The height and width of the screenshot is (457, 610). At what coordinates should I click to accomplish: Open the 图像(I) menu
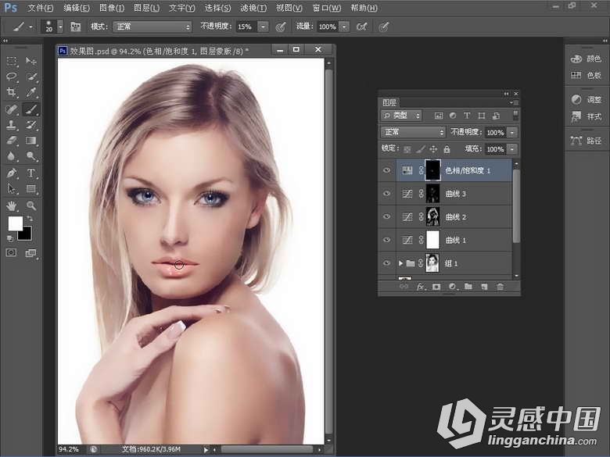[x=112, y=8]
